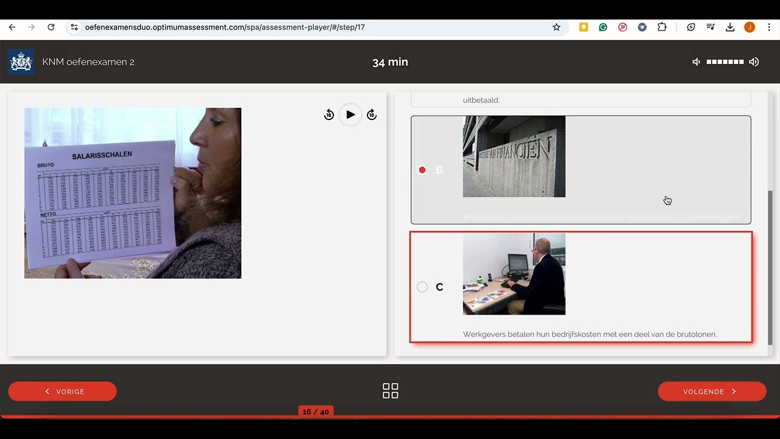Click the red crossed-out extension icon
The height and width of the screenshot is (439, 780).
623,27
